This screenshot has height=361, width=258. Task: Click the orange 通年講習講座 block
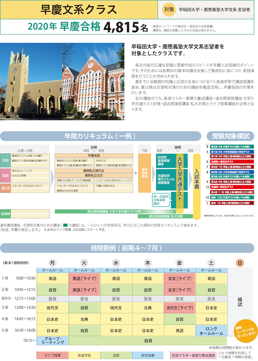[144, 173]
